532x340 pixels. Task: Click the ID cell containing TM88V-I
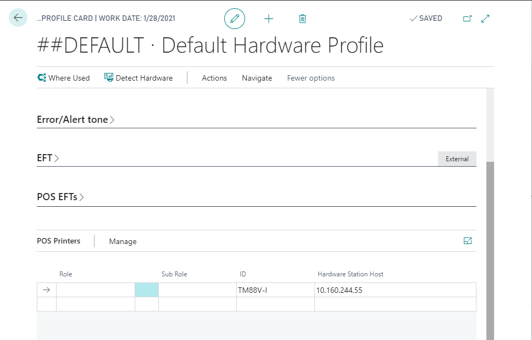[x=275, y=290]
